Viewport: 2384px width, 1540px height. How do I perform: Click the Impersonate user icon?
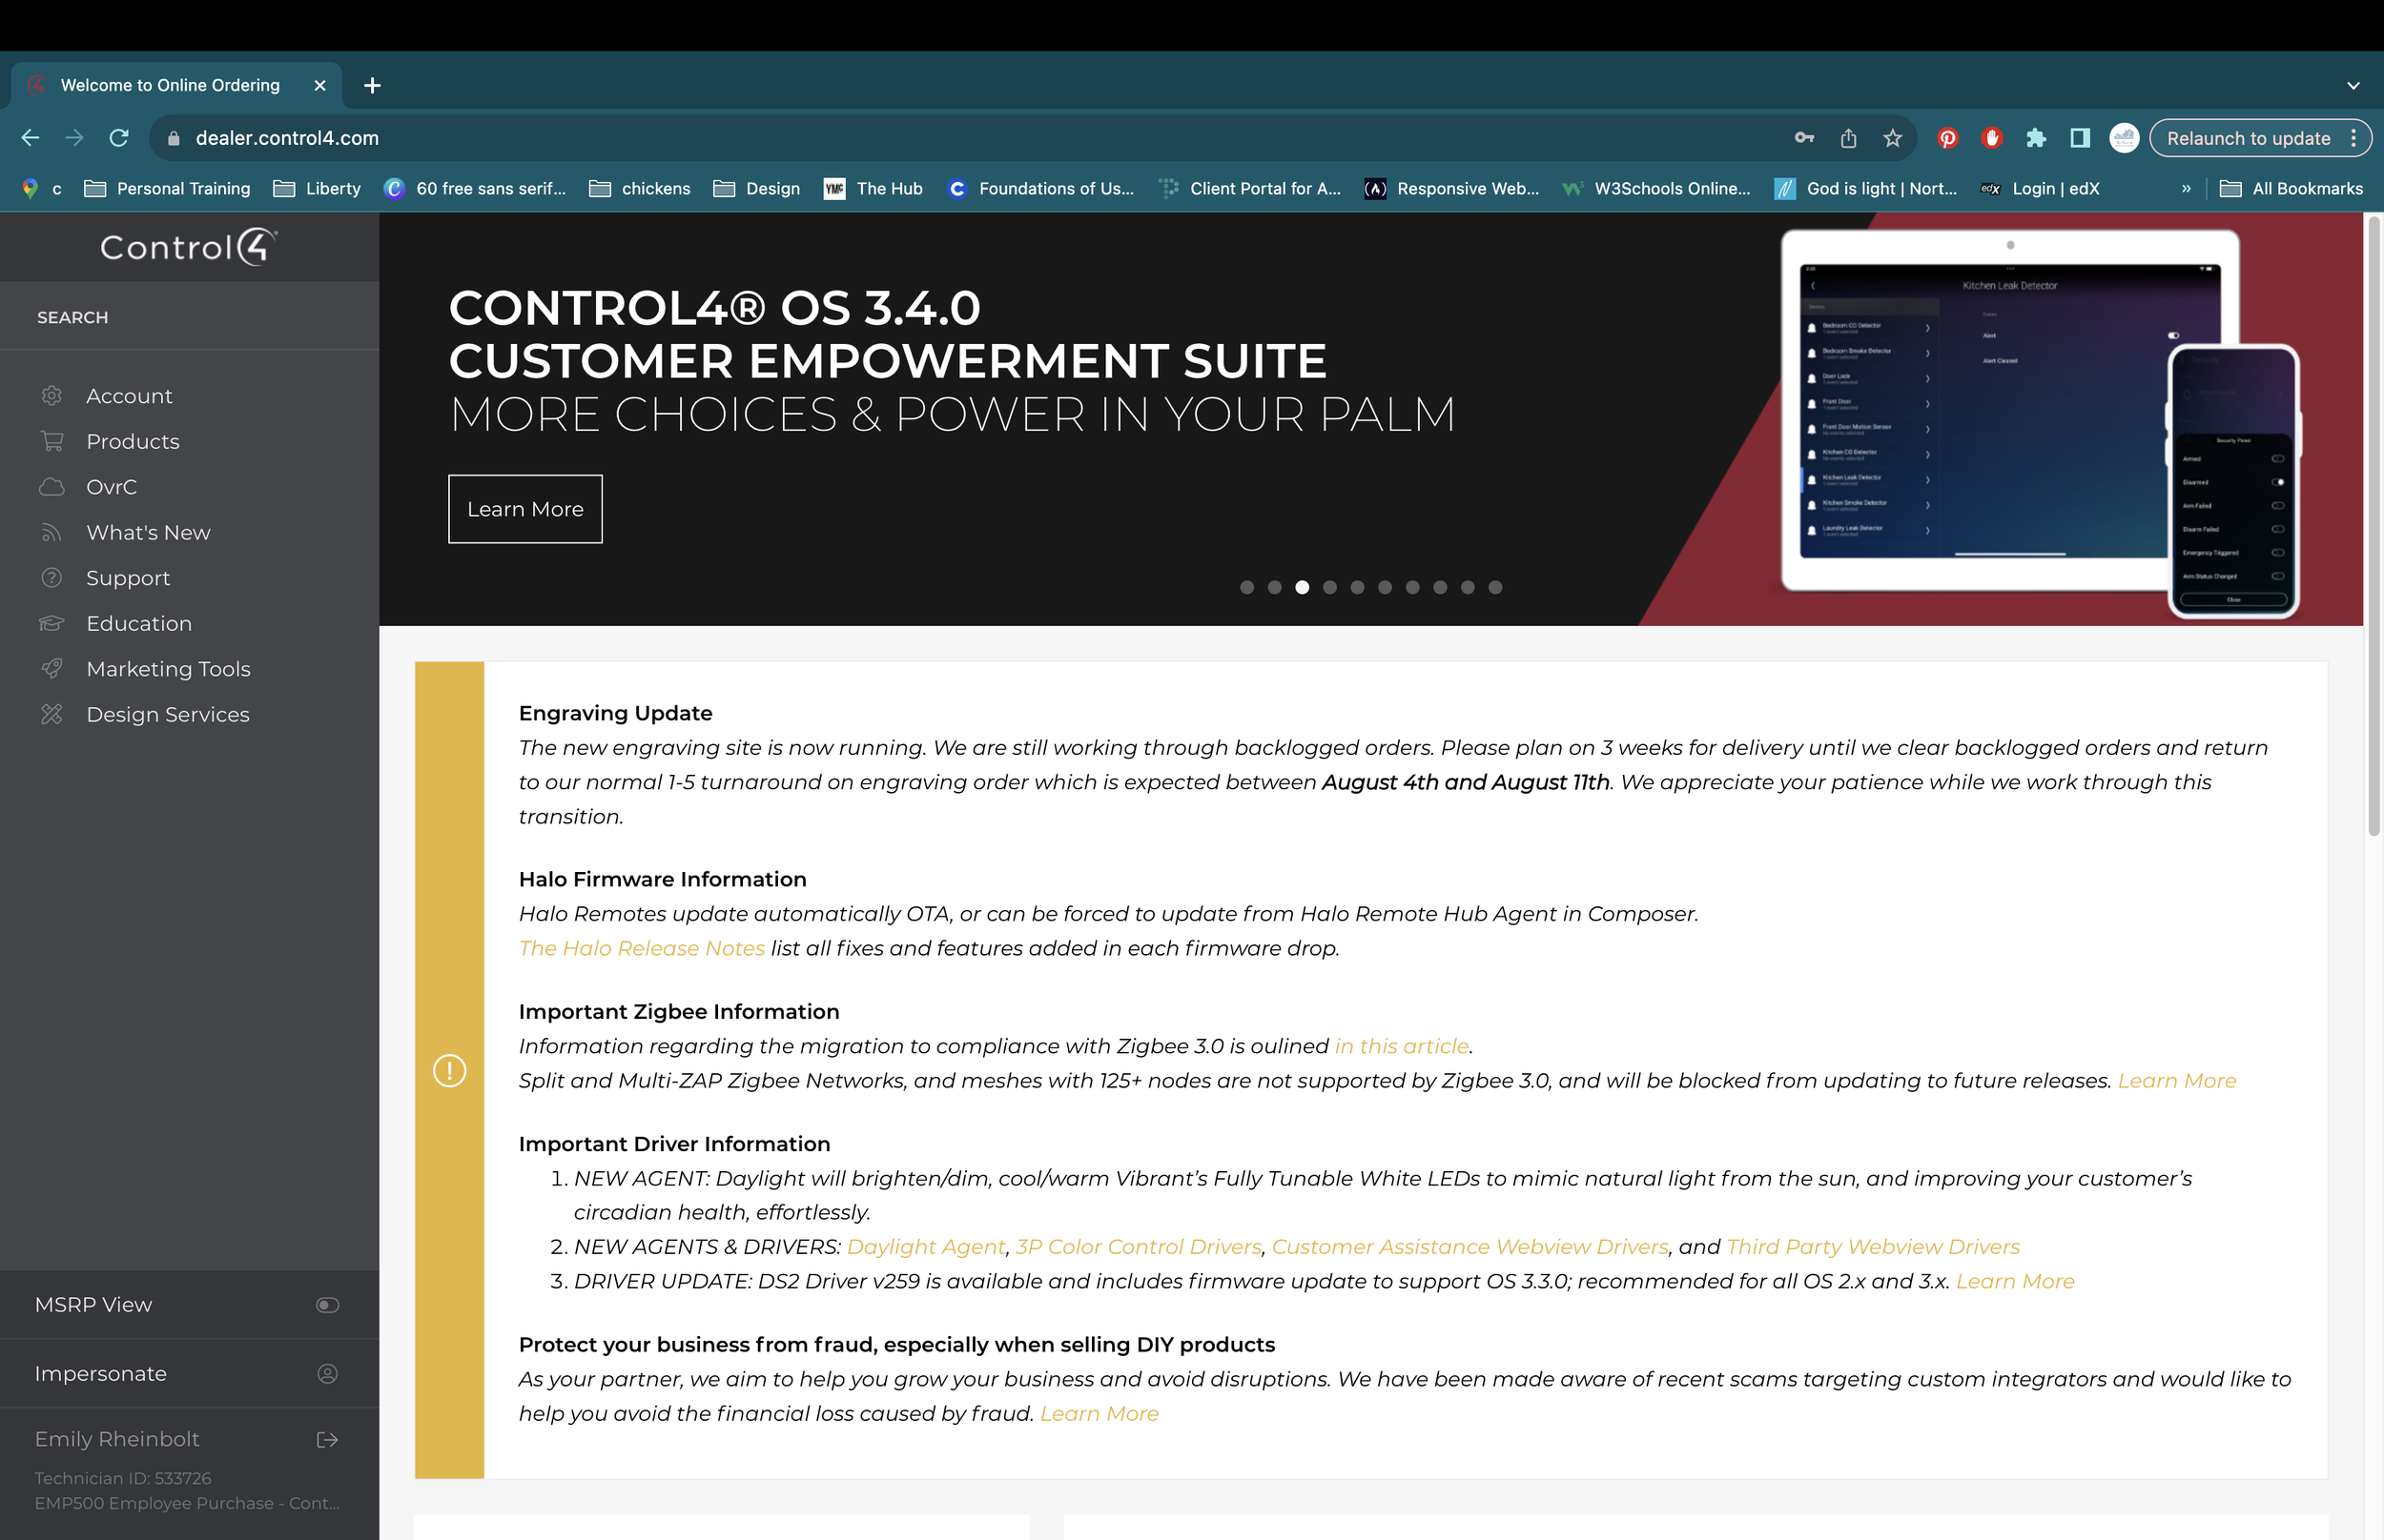coord(327,1374)
